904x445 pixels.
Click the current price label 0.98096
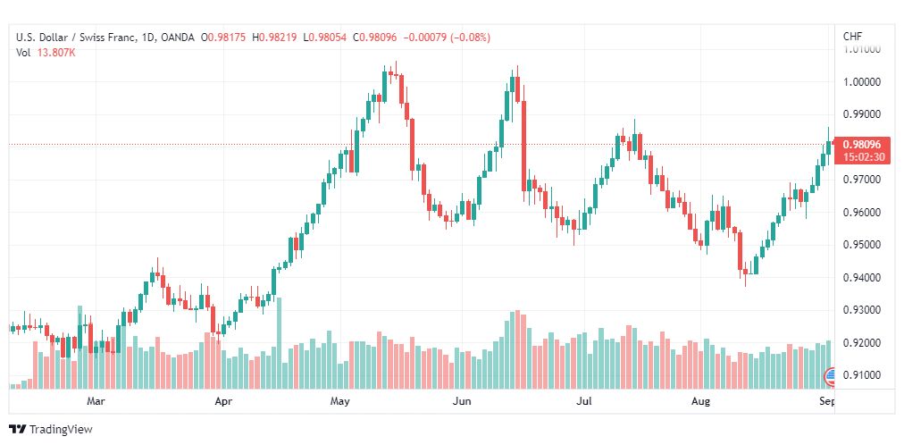click(861, 145)
